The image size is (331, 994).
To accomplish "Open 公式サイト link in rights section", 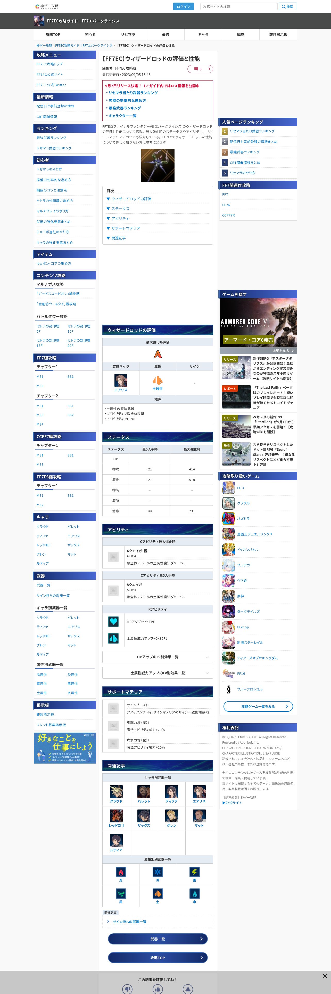I will 232,803.
